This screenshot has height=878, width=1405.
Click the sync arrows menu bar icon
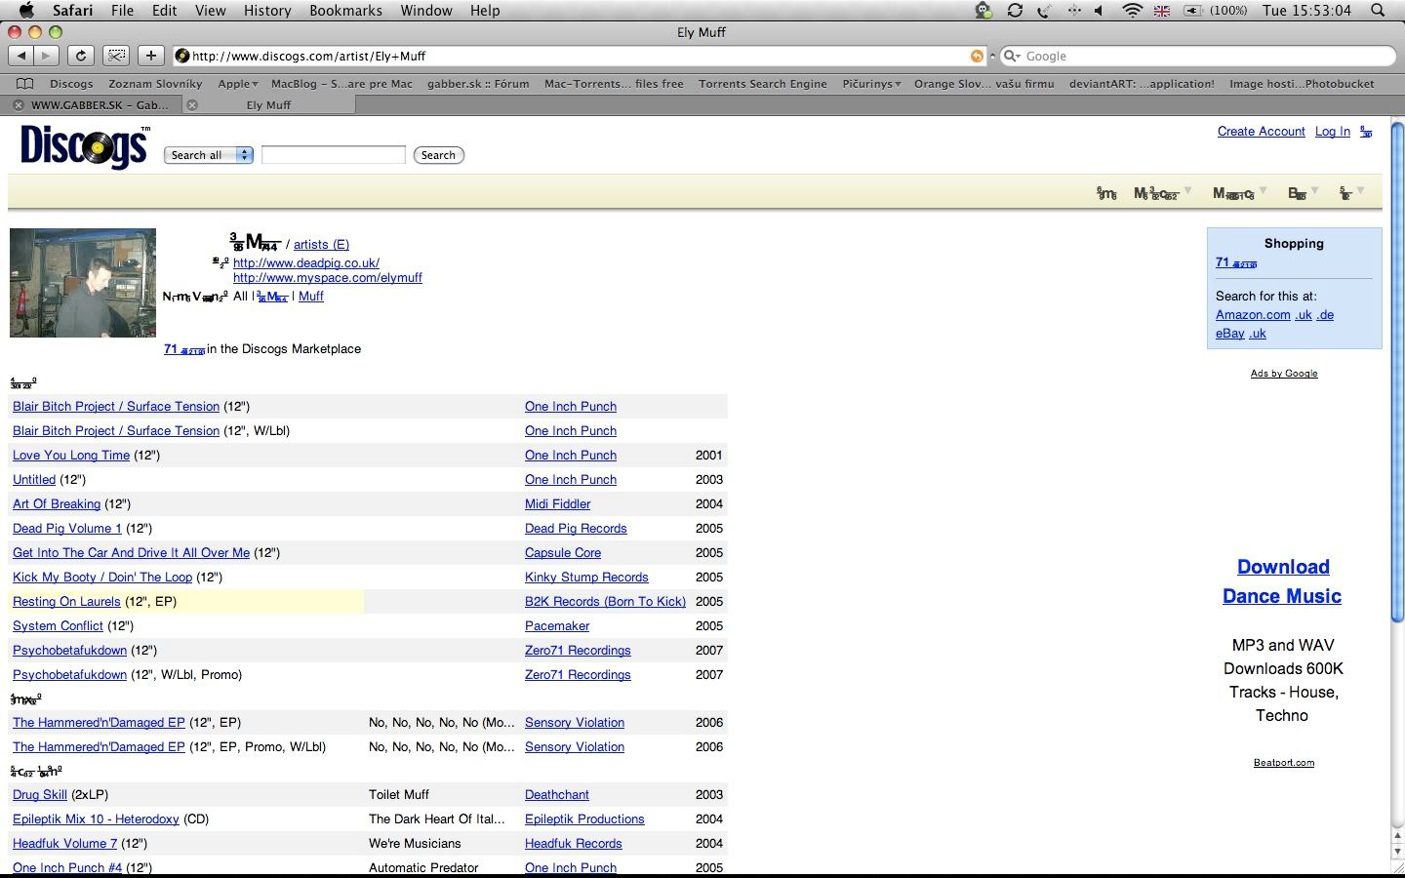click(x=1015, y=11)
